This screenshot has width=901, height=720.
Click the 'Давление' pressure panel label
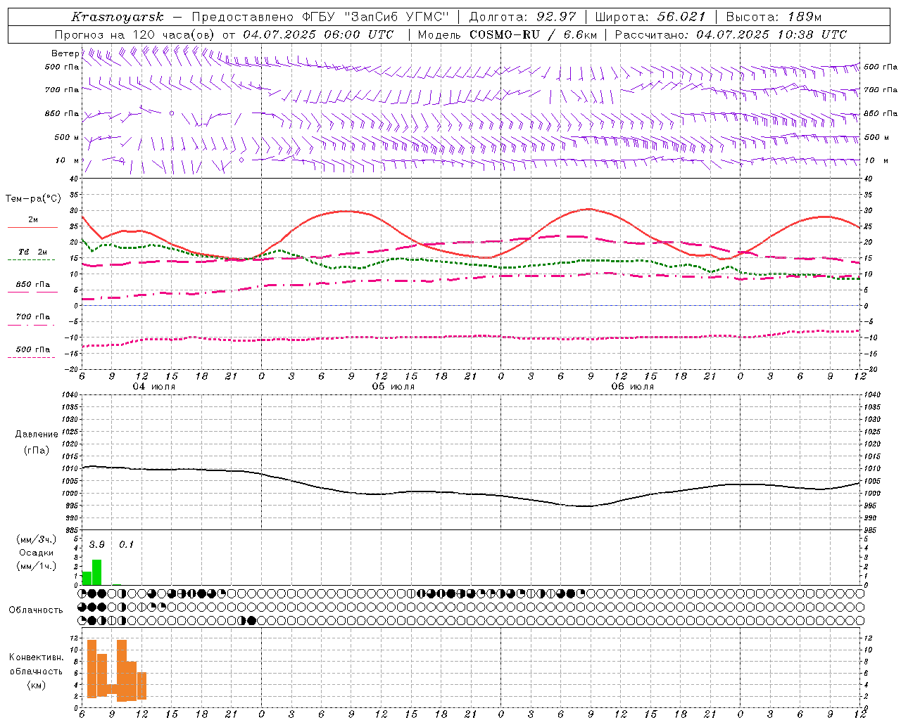pos(37,435)
